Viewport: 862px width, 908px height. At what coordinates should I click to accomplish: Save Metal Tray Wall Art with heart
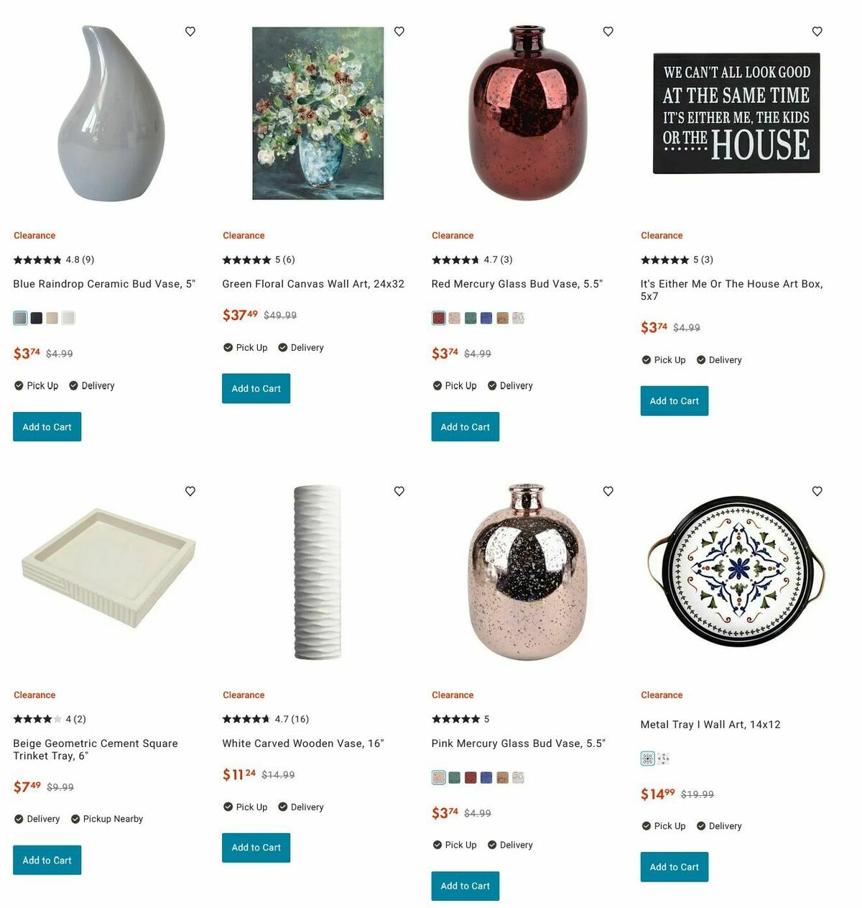[817, 491]
